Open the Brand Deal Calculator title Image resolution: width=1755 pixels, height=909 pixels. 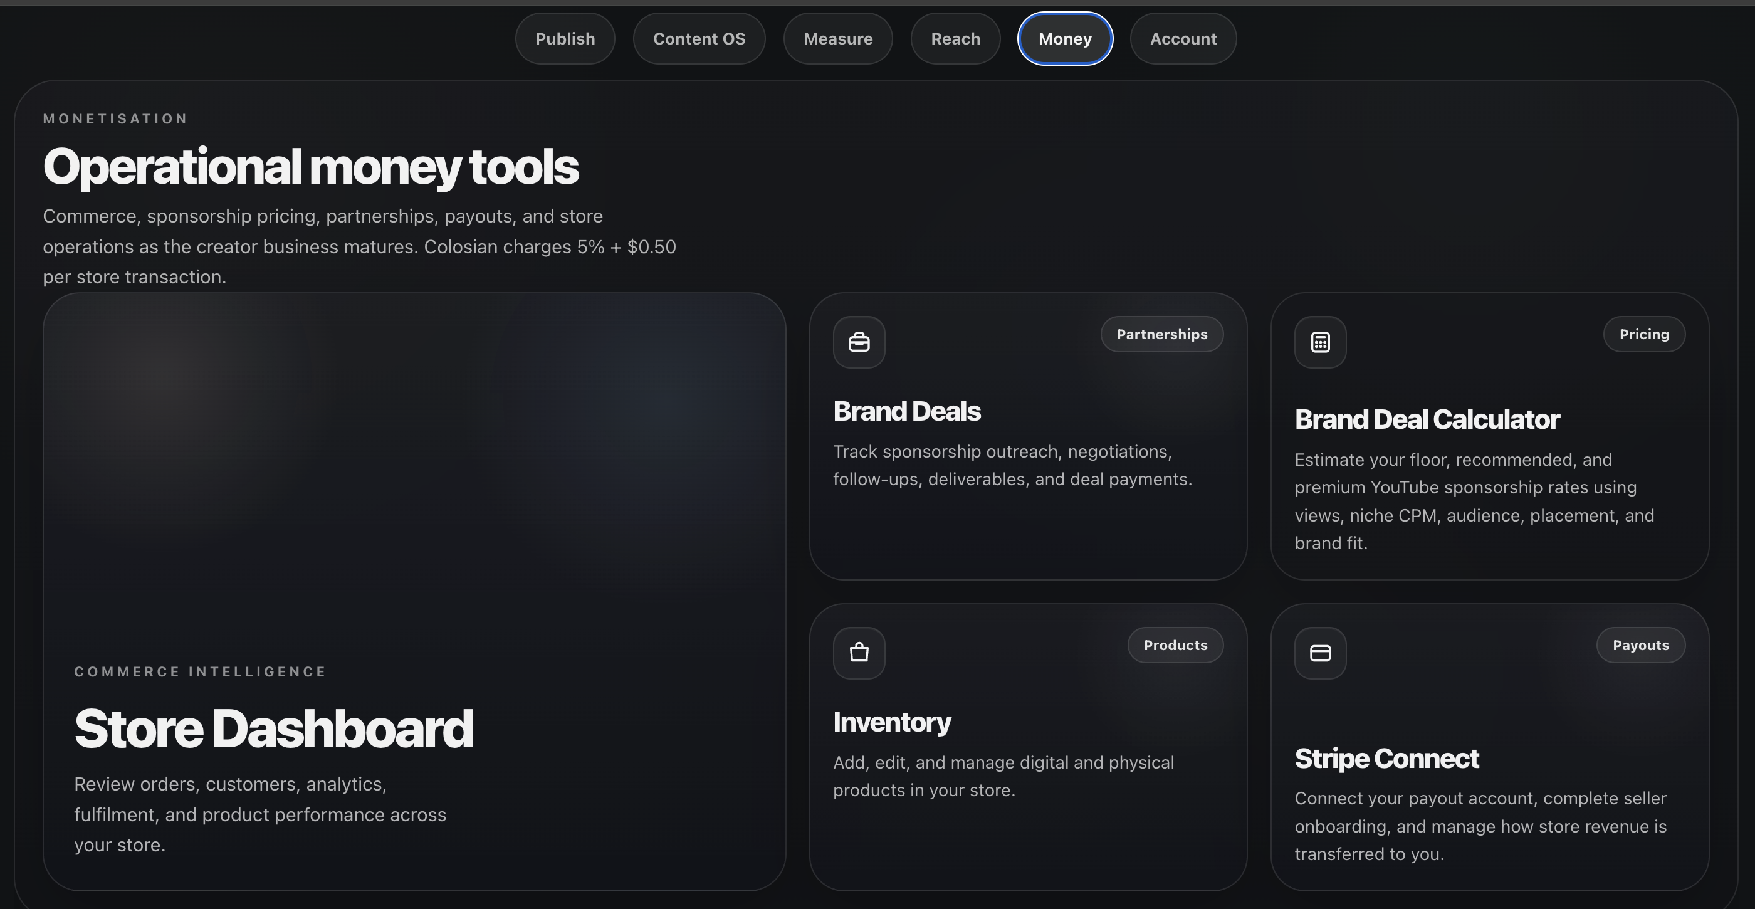point(1427,419)
